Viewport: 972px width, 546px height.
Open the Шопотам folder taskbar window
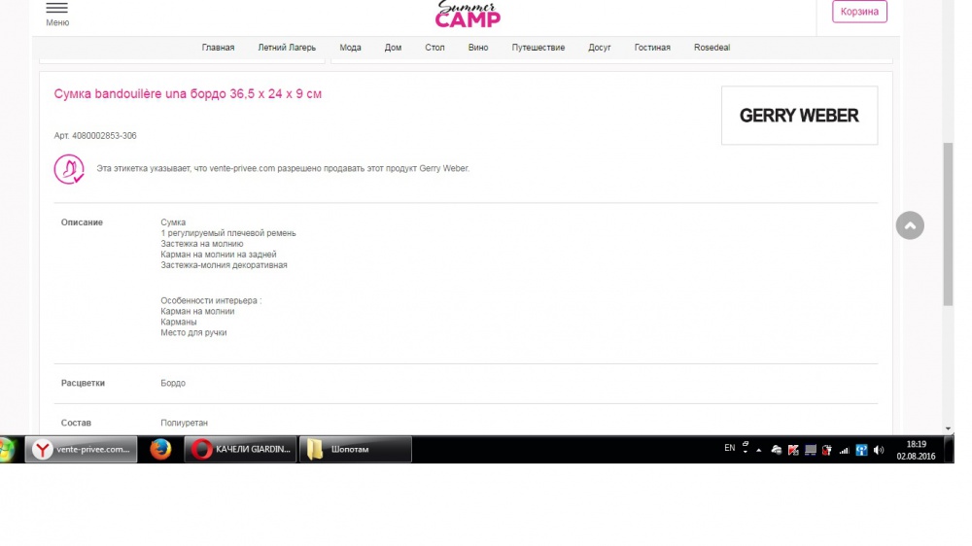pyautogui.click(x=355, y=449)
